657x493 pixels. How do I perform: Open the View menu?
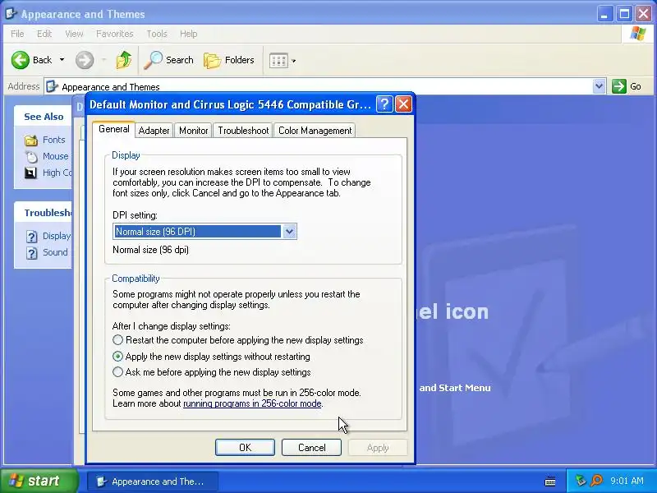[x=74, y=34]
